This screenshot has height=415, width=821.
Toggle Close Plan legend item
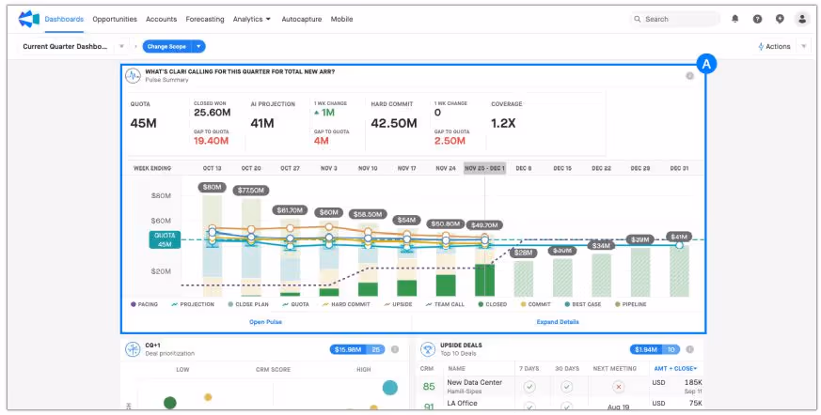[248, 304]
